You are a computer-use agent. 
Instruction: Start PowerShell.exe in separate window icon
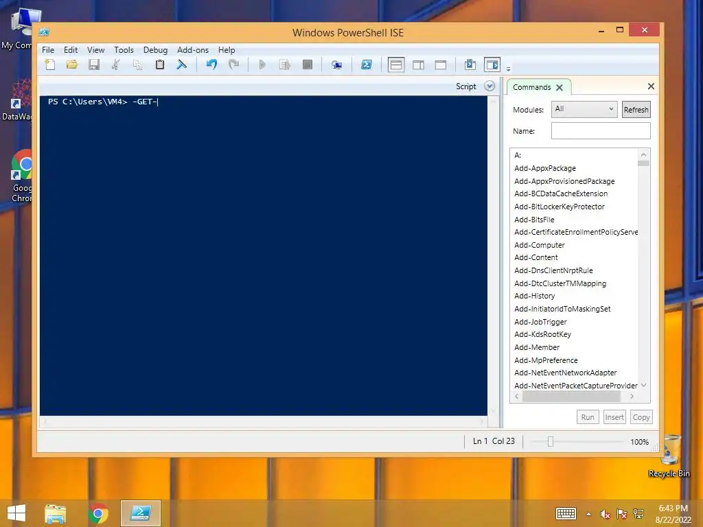[x=367, y=65]
